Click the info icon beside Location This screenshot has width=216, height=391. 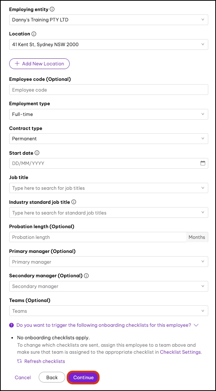point(34,34)
